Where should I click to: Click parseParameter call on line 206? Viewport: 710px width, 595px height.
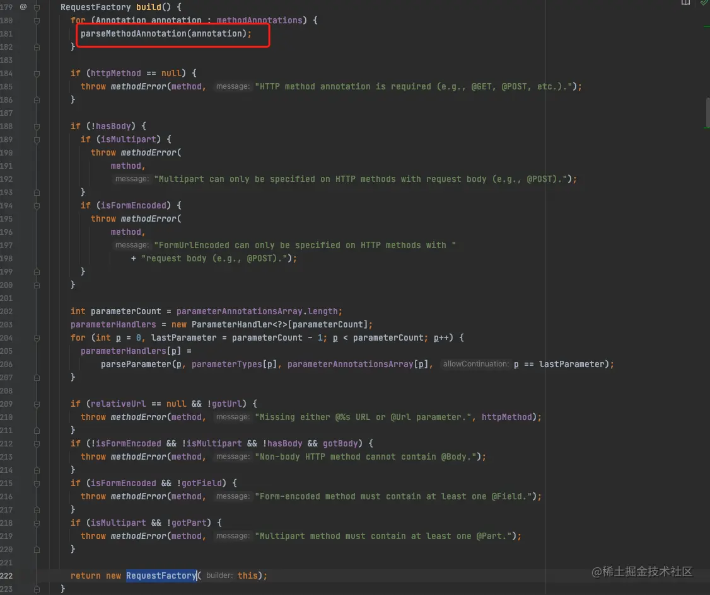[x=136, y=365]
